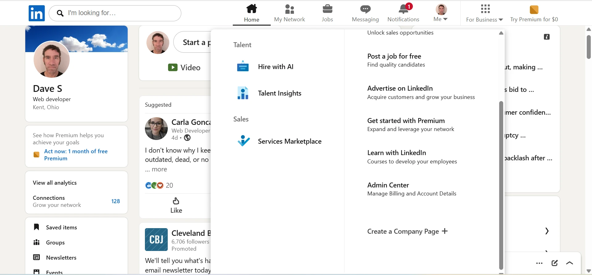Click the menu panel scroll up arrow
Screen dimensions: 592x275
(501, 33)
